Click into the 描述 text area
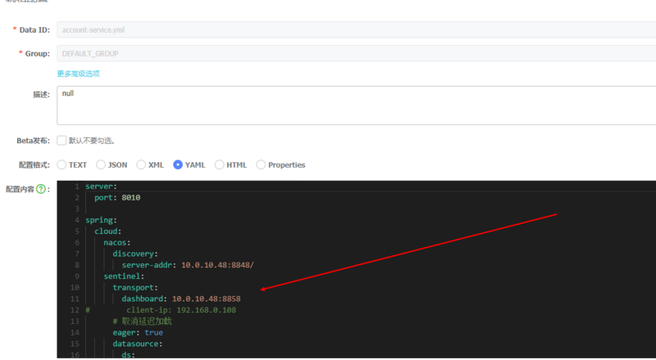 (x=357, y=106)
